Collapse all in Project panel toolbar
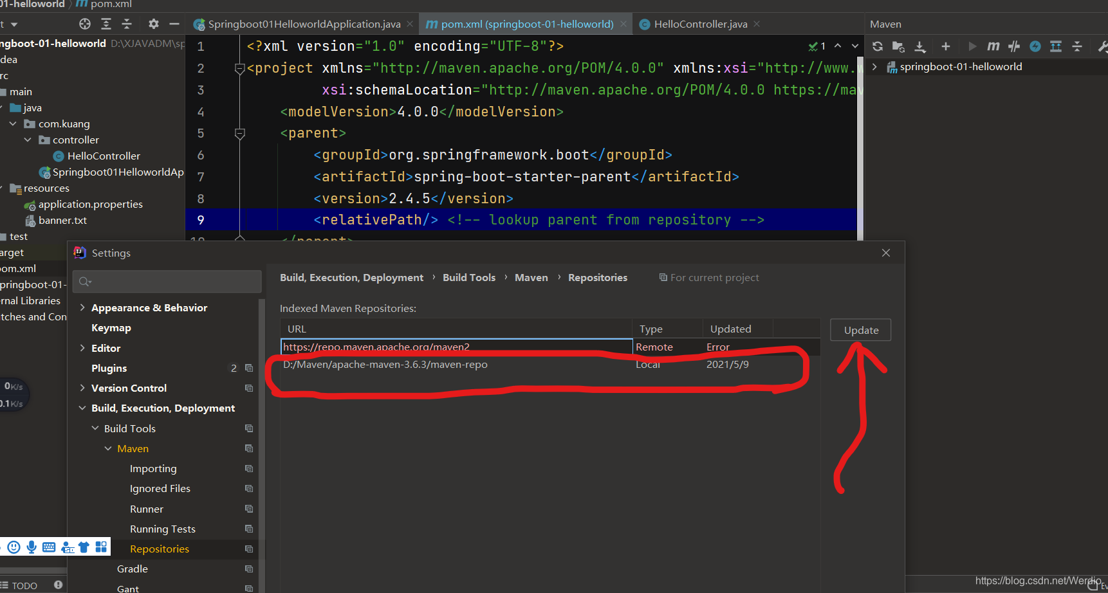The image size is (1108, 593). point(127,24)
